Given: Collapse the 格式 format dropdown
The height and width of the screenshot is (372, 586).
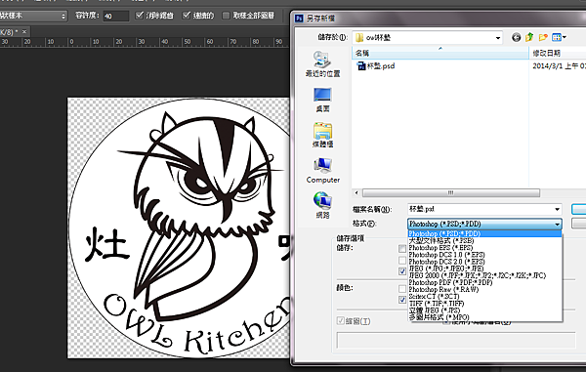Looking at the screenshot, I should point(558,225).
